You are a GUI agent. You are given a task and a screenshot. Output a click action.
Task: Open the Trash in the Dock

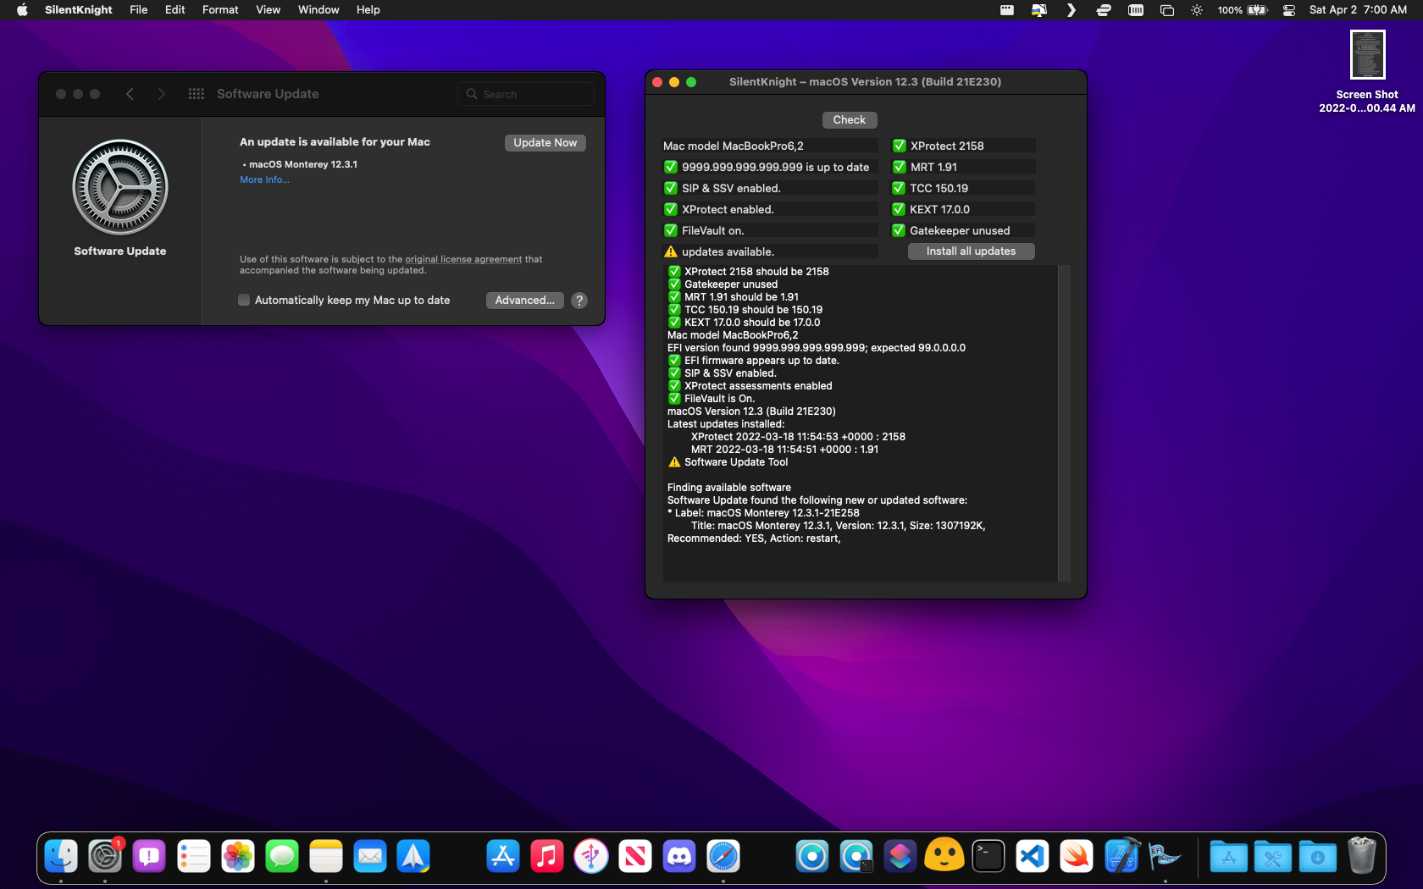[1361, 857]
